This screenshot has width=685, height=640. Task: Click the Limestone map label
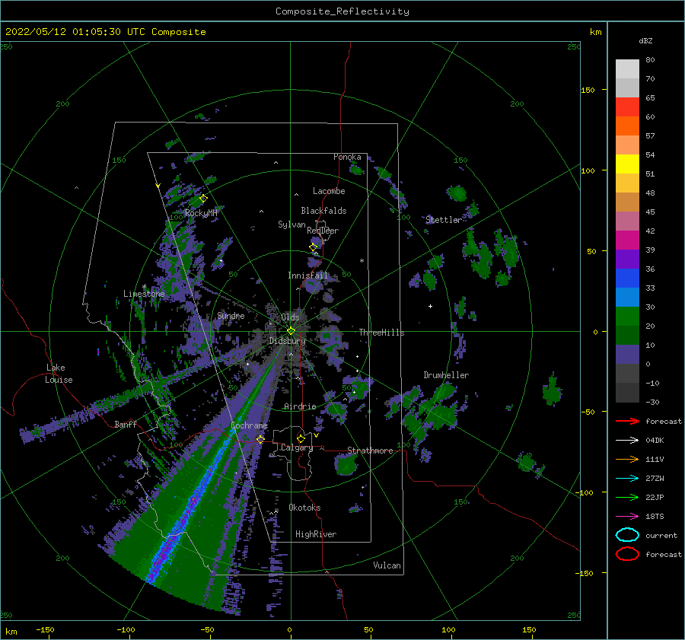coord(144,294)
